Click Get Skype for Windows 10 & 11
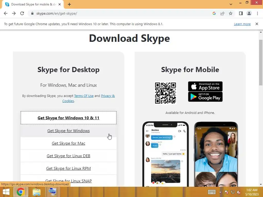 click(68, 118)
